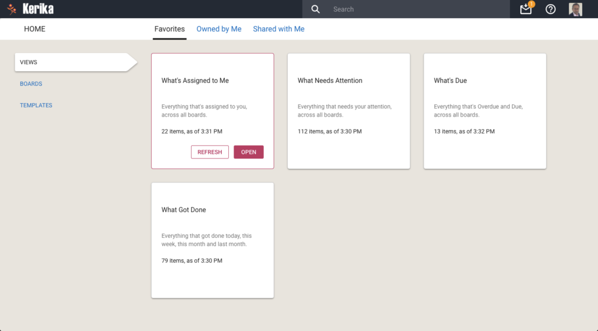Open the inbox notifications icon
The image size is (598, 331).
click(526, 9)
